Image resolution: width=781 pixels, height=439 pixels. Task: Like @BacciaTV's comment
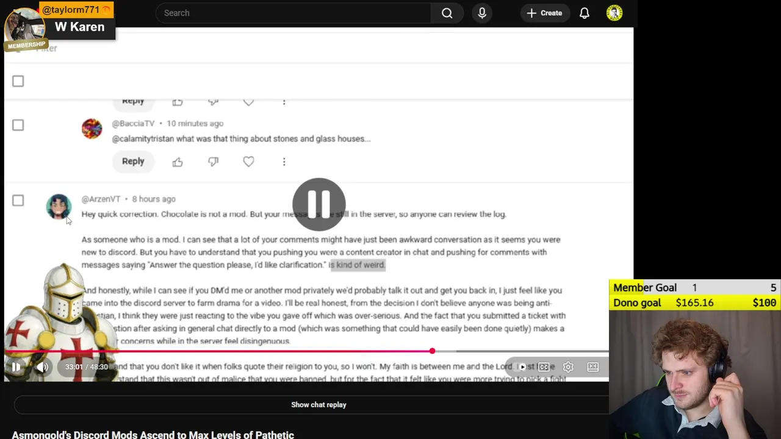[x=178, y=162]
